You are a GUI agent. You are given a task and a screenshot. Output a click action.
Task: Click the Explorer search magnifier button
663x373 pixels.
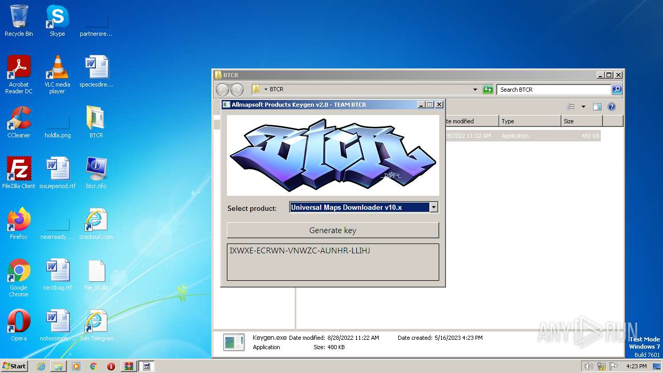coord(617,90)
